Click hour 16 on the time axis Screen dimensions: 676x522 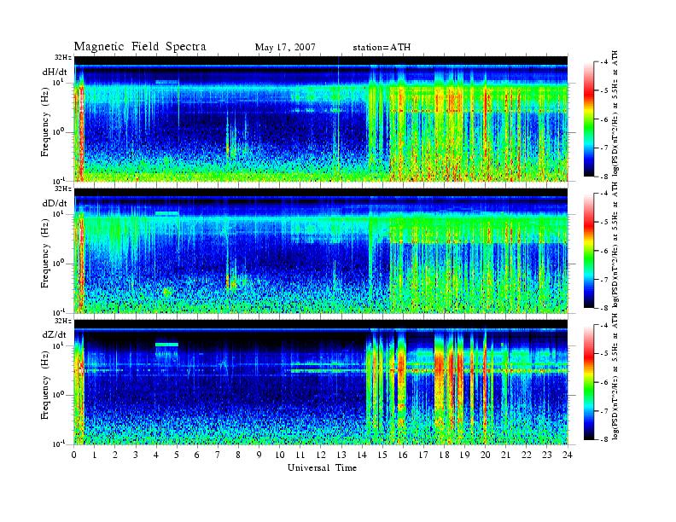coord(403,455)
